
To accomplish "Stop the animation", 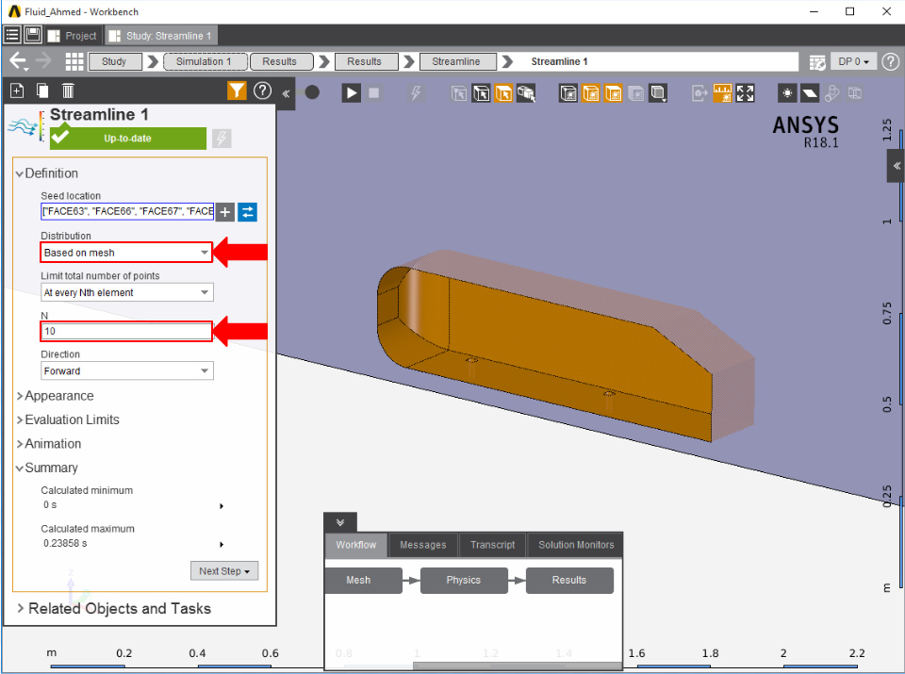I will [x=374, y=92].
